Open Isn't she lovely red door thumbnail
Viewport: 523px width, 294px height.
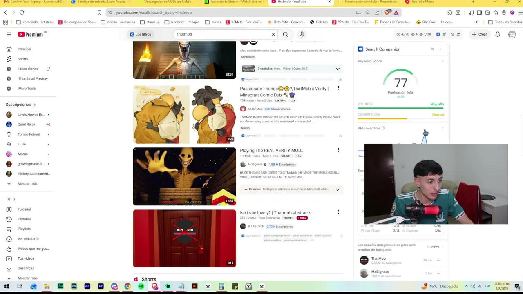click(x=184, y=238)
